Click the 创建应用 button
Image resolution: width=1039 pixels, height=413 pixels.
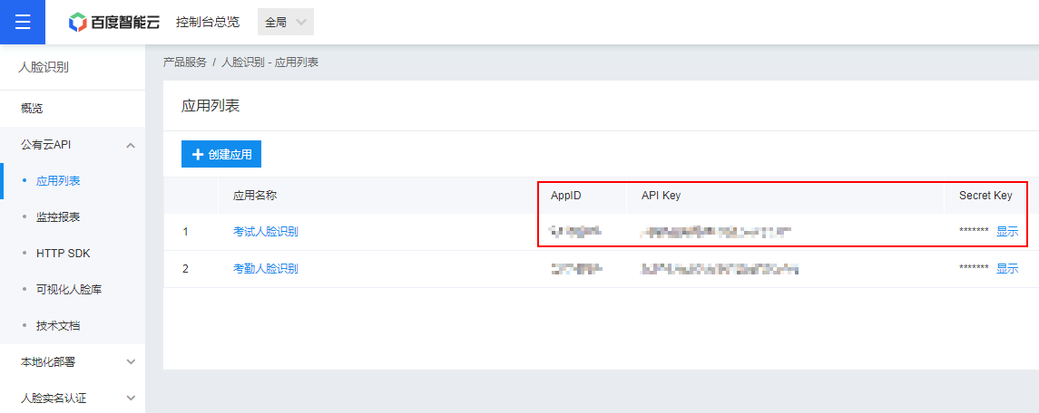[221, 154]
